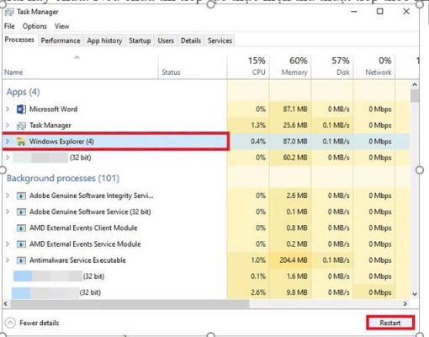Expand the Microsoft Word process group
This screenshot has width=429, height=337.
tap(8, 109)
